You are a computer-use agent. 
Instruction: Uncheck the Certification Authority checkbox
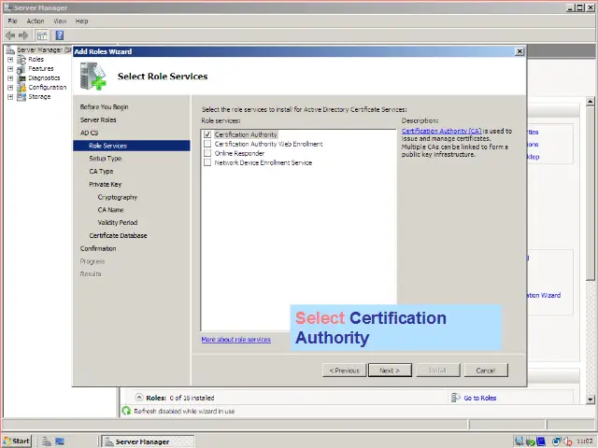pos(207,134)
